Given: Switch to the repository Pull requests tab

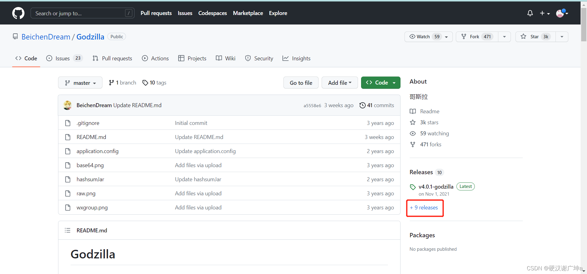Looking at the screenshot, I should (113, 58).
